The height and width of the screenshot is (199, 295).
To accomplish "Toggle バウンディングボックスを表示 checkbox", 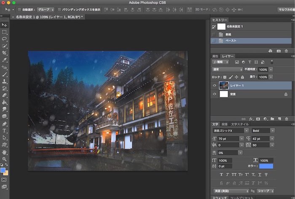I will [59, 9].
